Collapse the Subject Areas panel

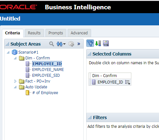tap(7, 44)
